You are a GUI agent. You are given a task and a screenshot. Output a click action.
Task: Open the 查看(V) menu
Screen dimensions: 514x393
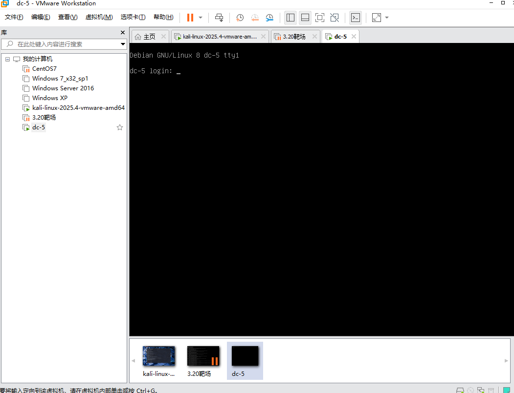(x=68, y=17)
